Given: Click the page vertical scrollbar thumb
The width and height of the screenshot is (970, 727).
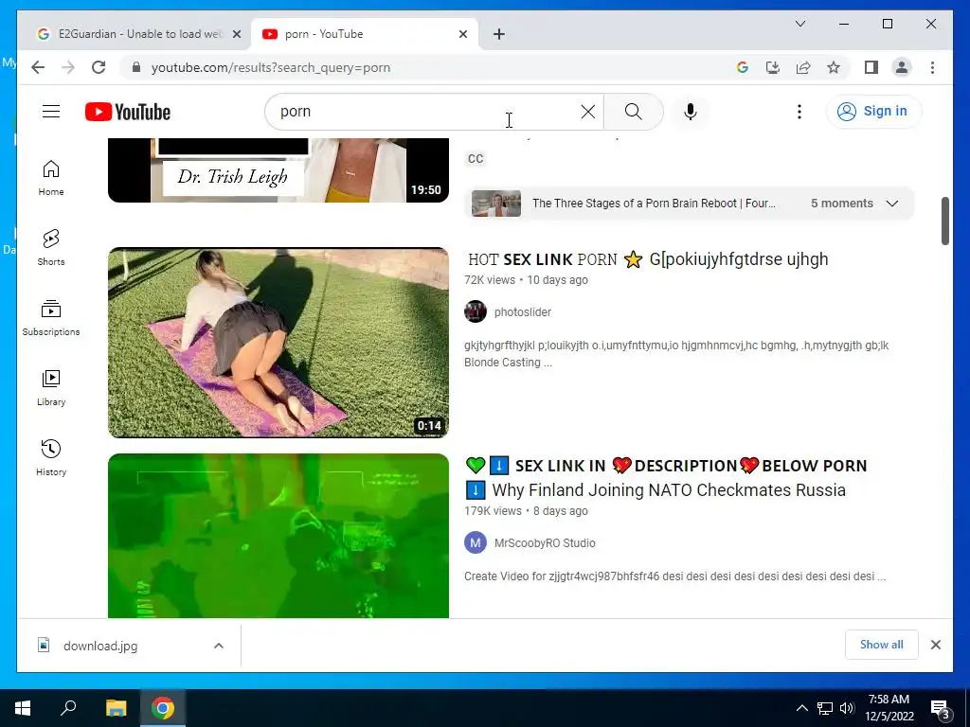Looking at the screenshot, I should (944, 221).
